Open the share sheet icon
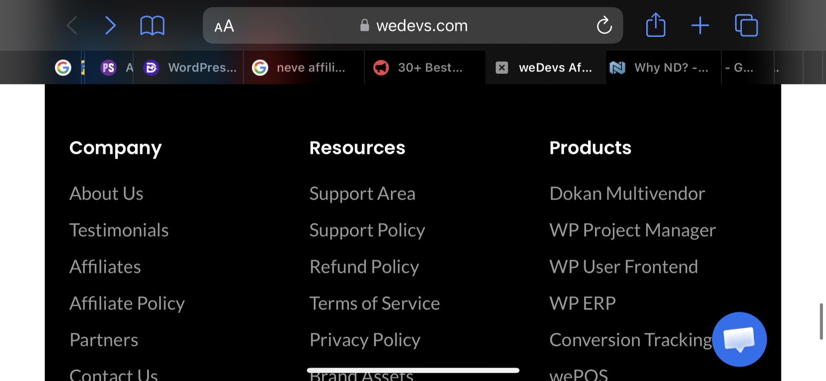Image resolution: width=826 pixels, height=381 pixels. (x=655, y=25)
